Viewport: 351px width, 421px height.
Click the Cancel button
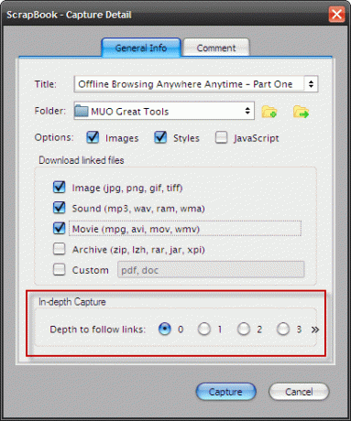point(299,392)
